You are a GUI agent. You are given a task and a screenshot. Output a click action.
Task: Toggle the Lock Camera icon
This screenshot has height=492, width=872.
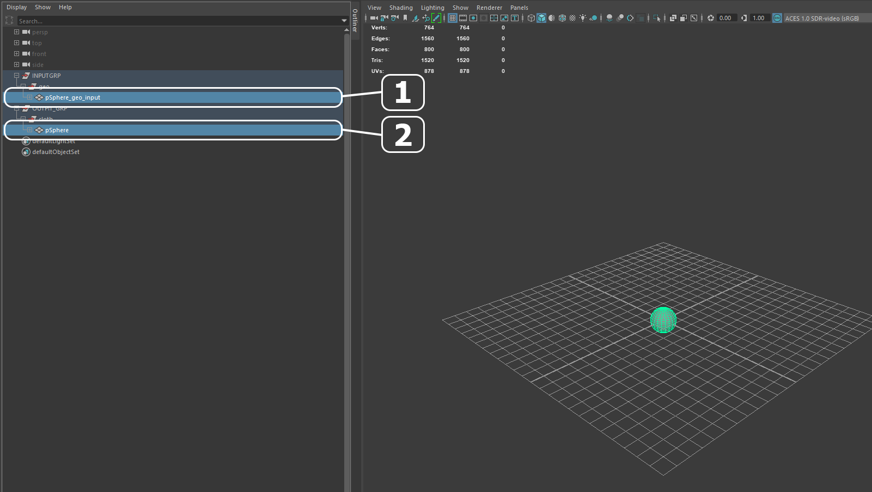point(384,18)
